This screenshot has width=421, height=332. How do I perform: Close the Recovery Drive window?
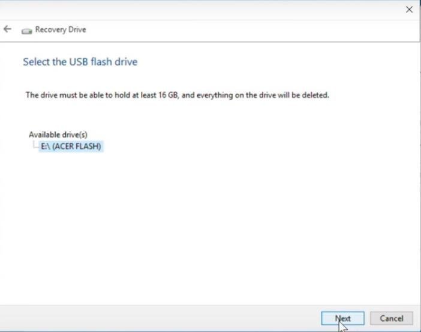point(410,10)
